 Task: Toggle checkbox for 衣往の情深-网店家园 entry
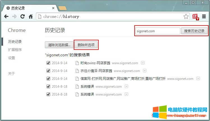pyautogui.click(x=48, y=71)
